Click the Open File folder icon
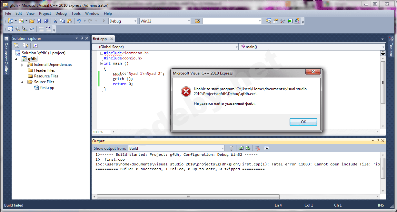 (32, 21)
